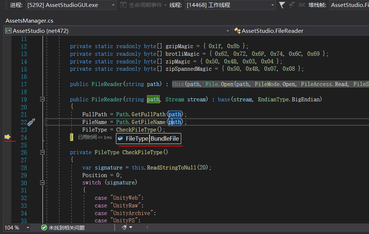Click the "UnityWeb" case string

[125, 198]
